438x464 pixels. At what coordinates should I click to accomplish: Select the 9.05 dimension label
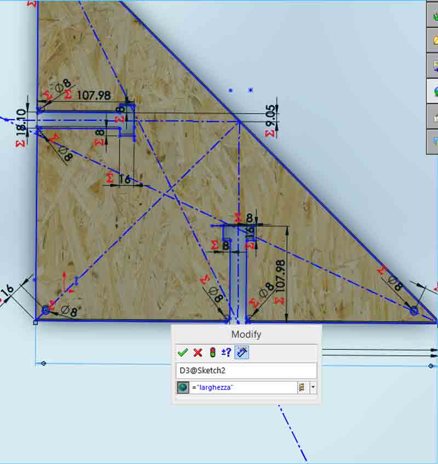tap(272, 116)
